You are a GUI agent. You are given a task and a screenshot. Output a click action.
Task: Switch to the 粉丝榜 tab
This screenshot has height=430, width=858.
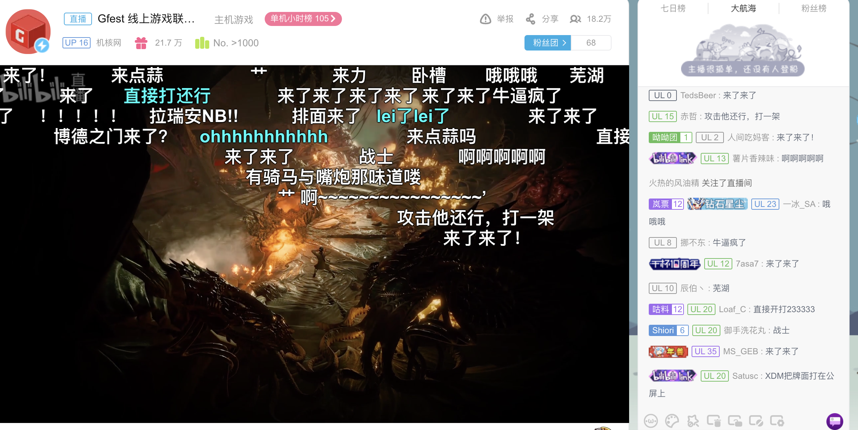coord(814,8)
